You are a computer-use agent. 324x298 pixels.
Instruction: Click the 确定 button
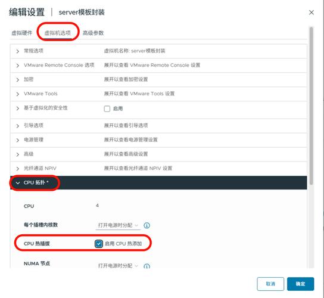pyautogui.click(x=300, y=284)
